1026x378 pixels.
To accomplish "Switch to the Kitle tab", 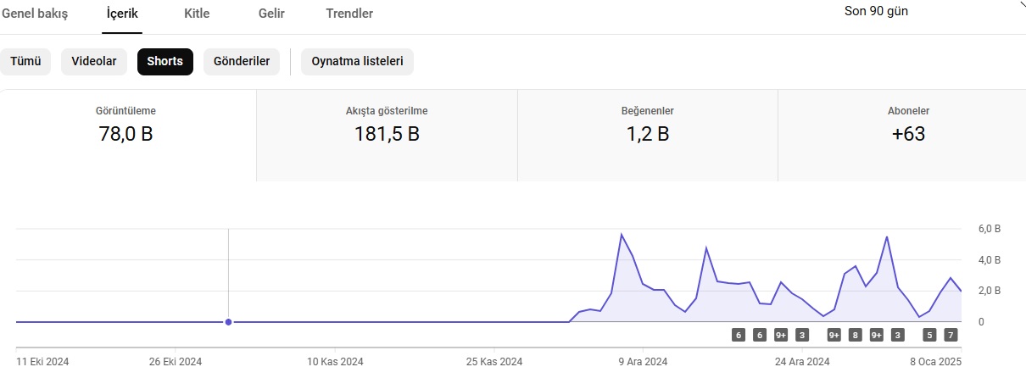I will click(x=197, y=14).
